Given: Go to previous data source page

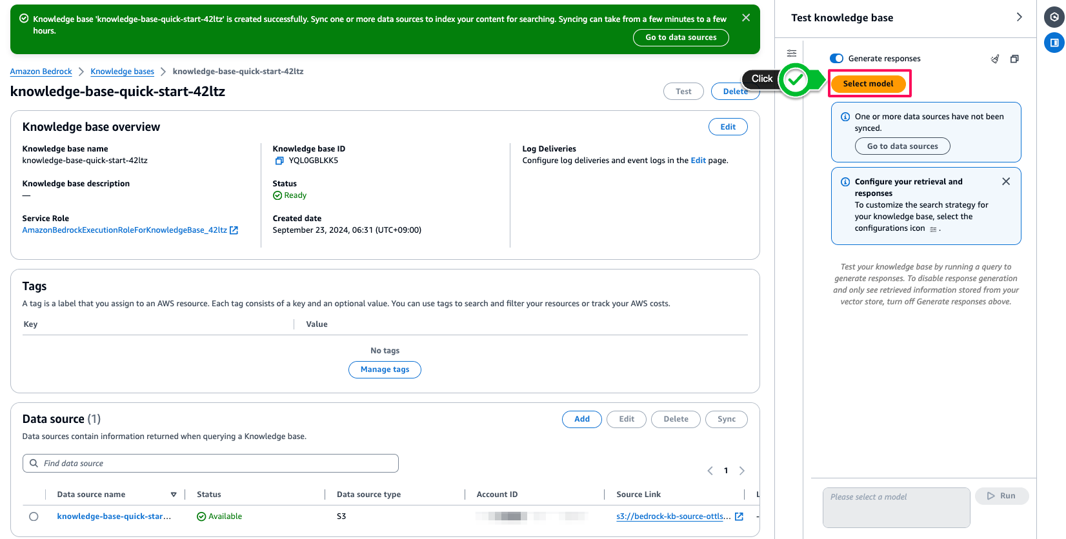Looking at the screenshot, I should click(x=710, y=471).
